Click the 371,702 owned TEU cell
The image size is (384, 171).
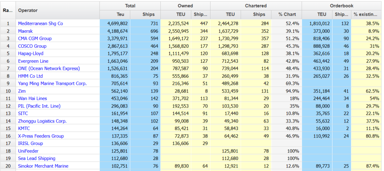click(176, 98)
